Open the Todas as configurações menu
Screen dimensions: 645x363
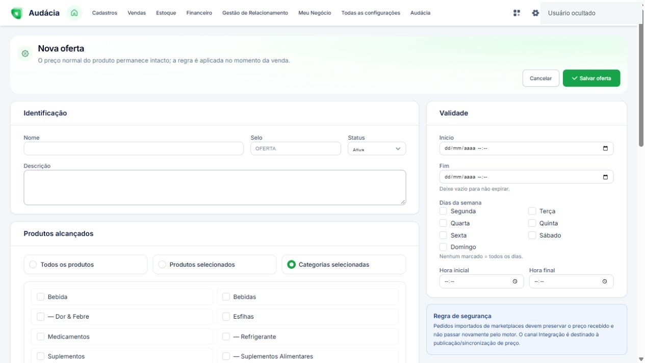[x=371, y=13]
